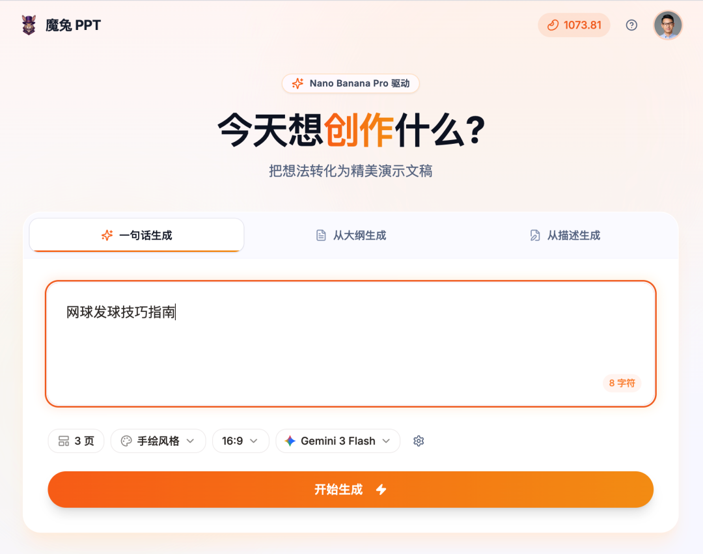Switch to the 从大纲生成 tab
The height and width of the screenshot is (554, 703).
coord(351,236)
